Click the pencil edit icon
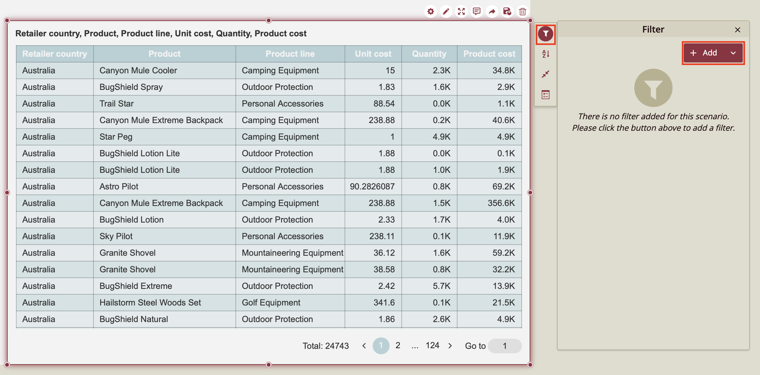 click(x=446, y=12)
